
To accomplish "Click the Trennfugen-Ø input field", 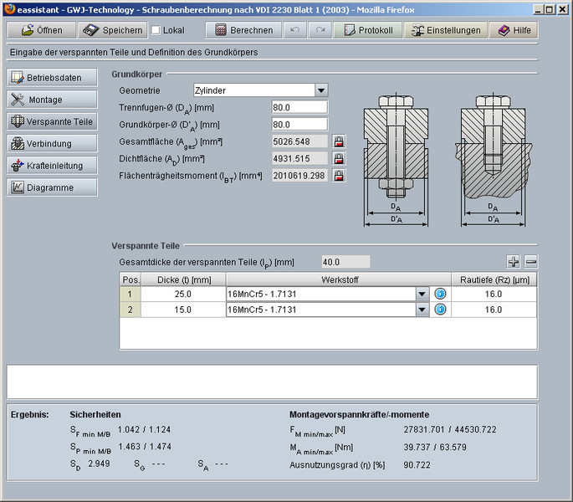I will (299, 107).
